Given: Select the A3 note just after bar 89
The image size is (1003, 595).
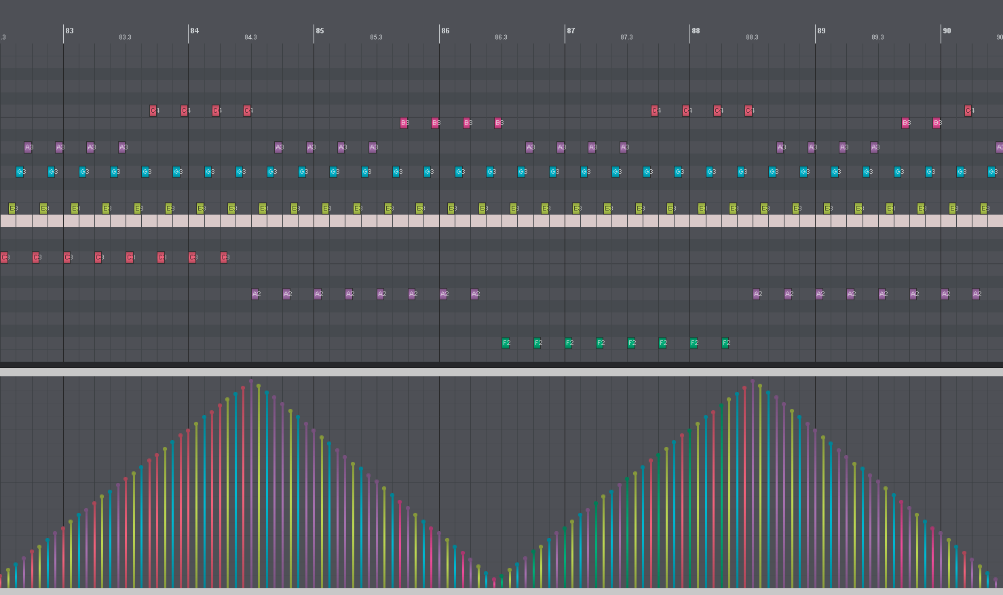Looking at the screenshot, I should pos(844,147).
